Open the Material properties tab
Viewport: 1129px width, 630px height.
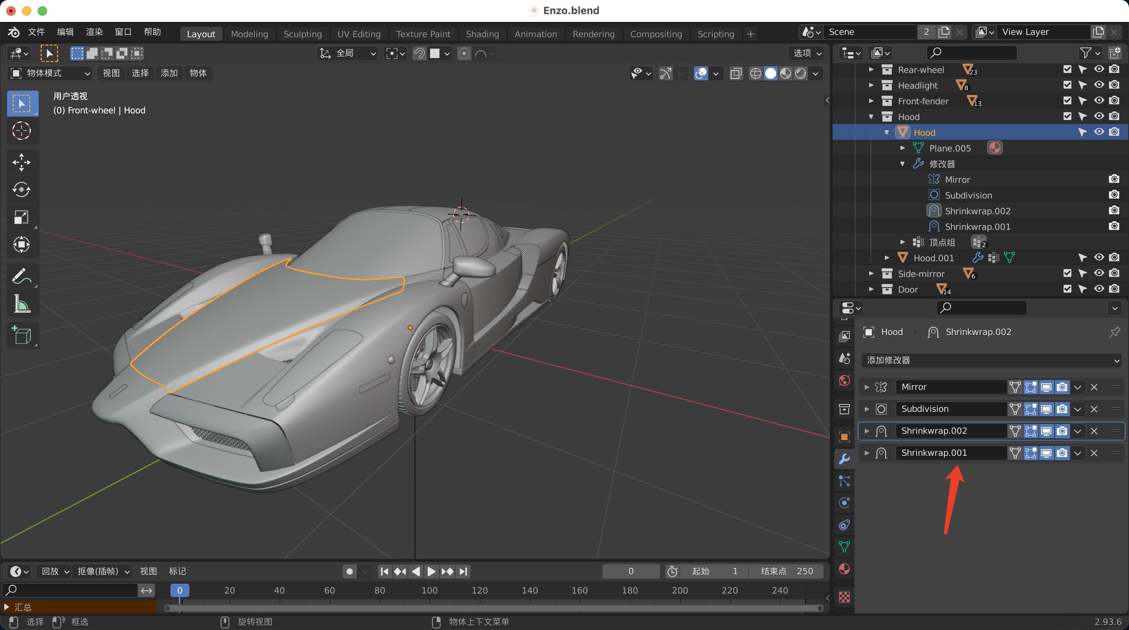(844, 569)
